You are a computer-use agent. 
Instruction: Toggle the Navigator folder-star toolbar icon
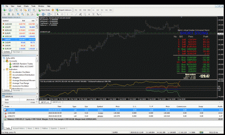tap(25, 10)
